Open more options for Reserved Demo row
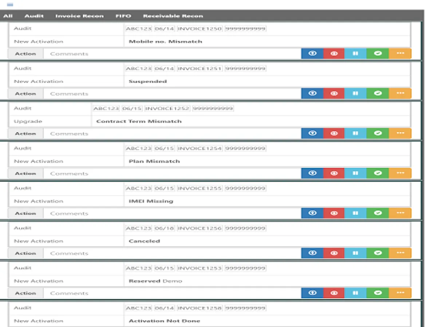The width and height of the screenshot is (437, 327). [x=400, y=293]
